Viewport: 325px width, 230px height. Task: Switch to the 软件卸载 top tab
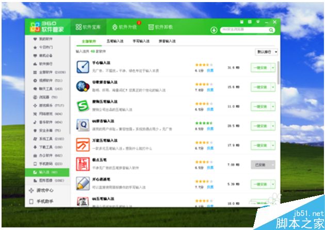pyautogui.click(x=161, y=27)
